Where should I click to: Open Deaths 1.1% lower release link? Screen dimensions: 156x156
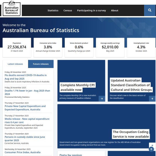pos(27,92)
